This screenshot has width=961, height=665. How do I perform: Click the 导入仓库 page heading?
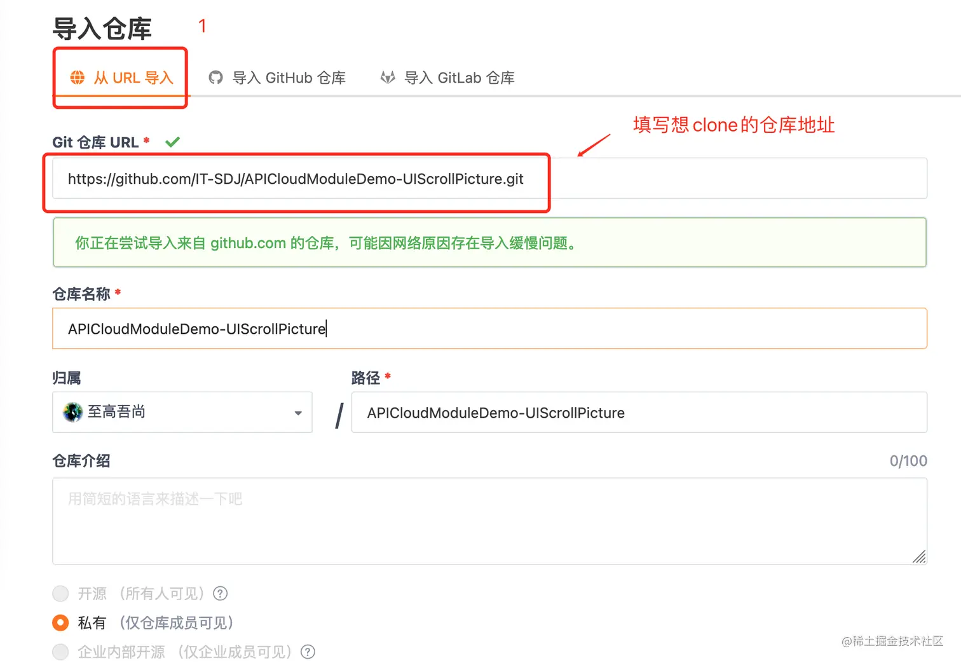(102, 29)
